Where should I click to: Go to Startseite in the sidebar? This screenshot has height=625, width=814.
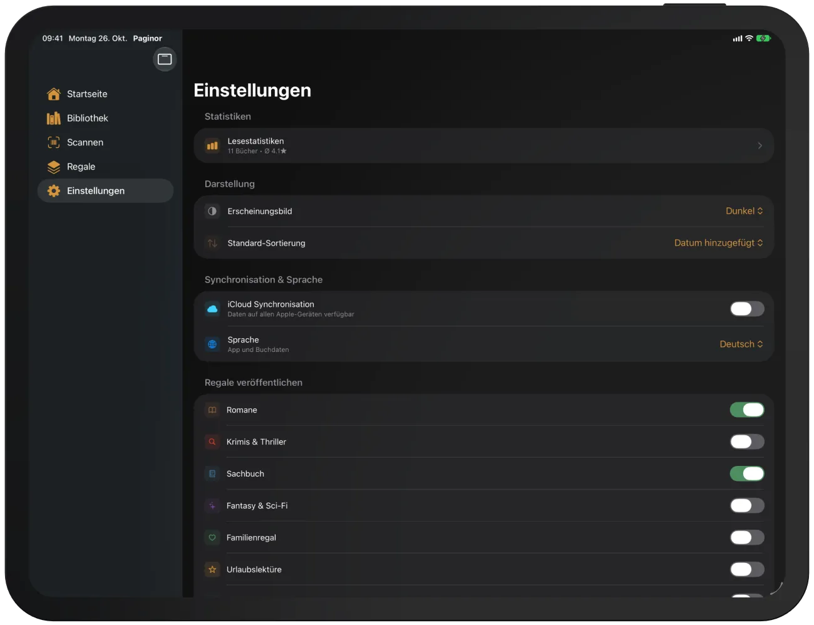click(x=105, y=94)
